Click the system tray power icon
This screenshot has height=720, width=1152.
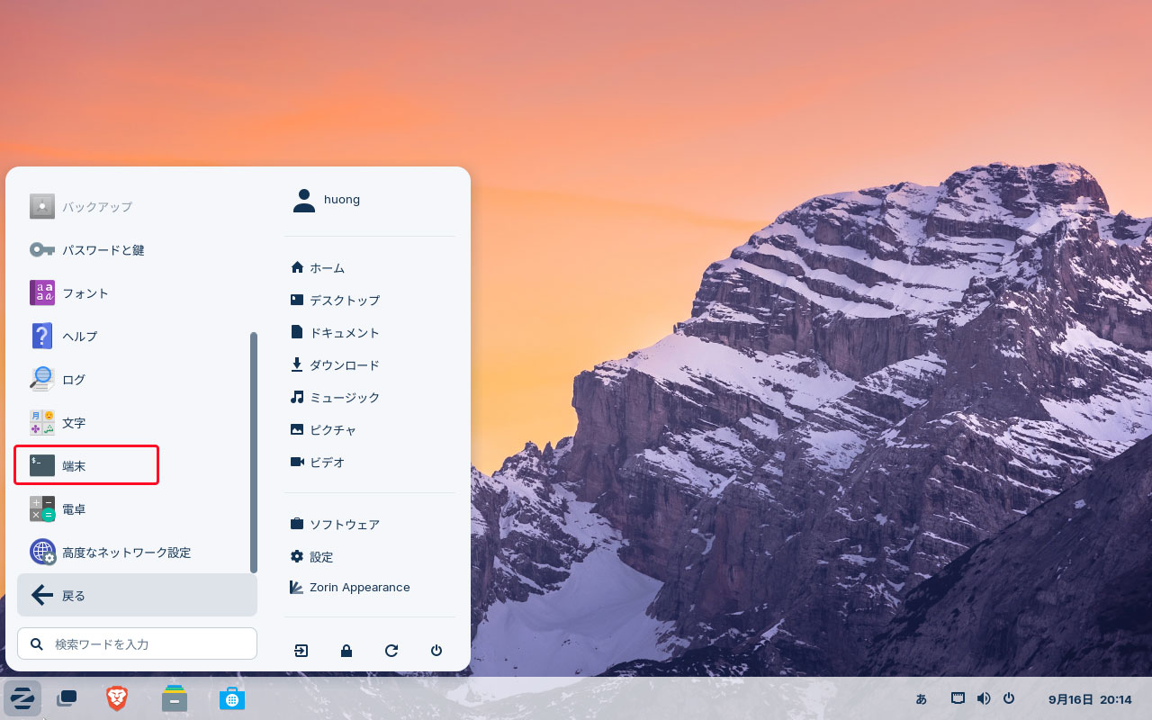point(1009,698)
